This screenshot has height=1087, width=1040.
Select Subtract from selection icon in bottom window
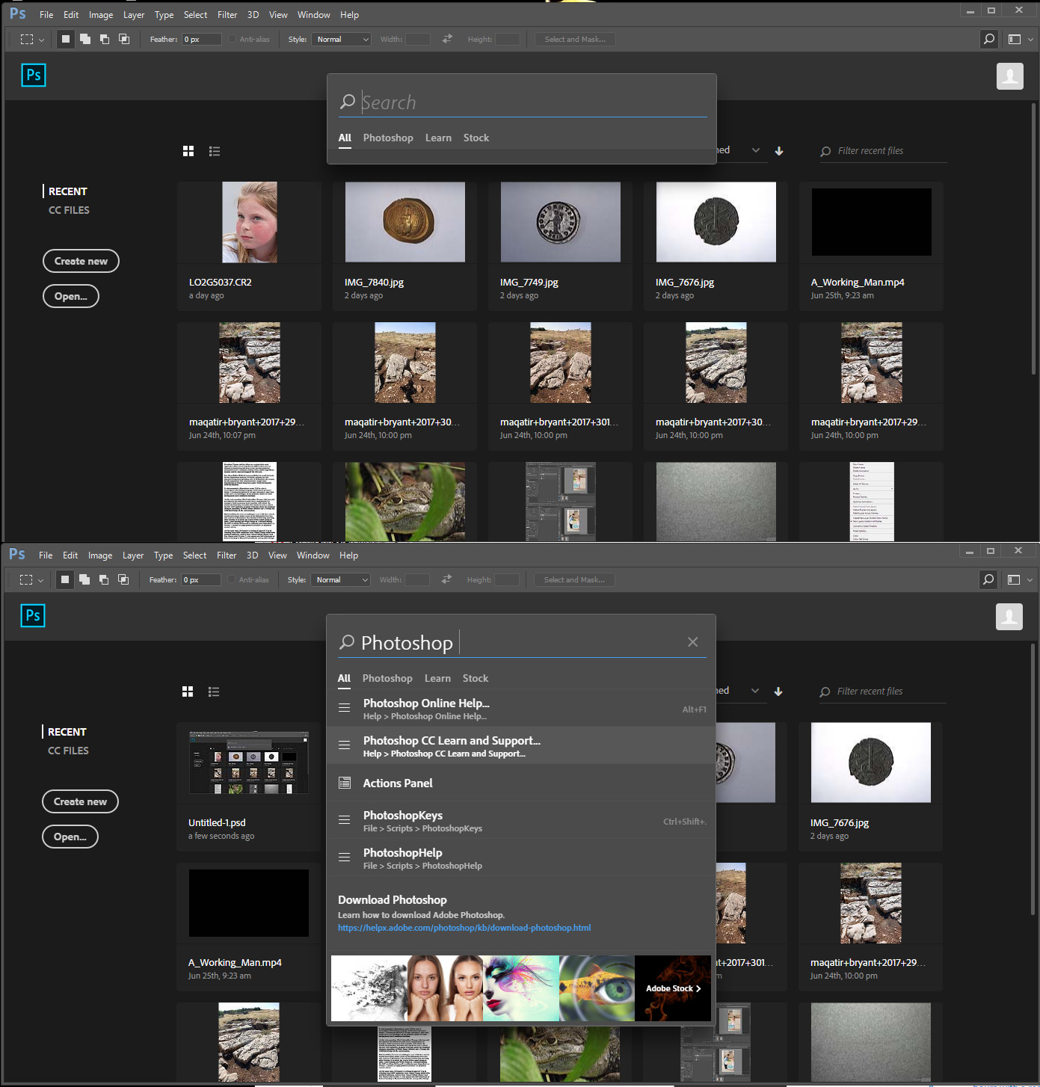tap(104, 579)
